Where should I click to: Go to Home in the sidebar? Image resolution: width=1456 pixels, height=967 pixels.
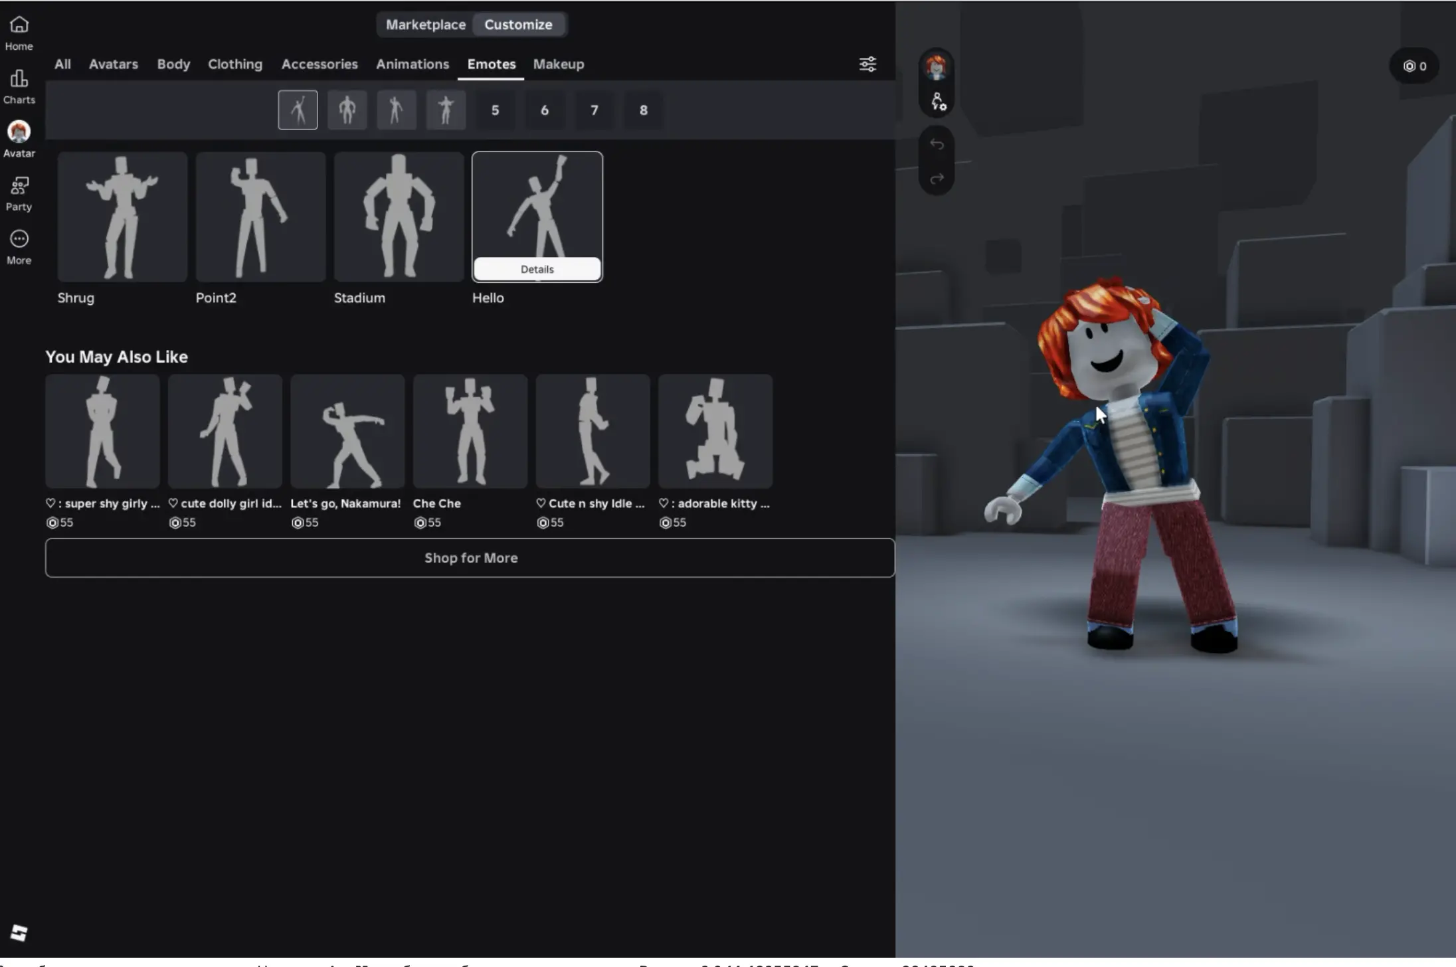19,33
